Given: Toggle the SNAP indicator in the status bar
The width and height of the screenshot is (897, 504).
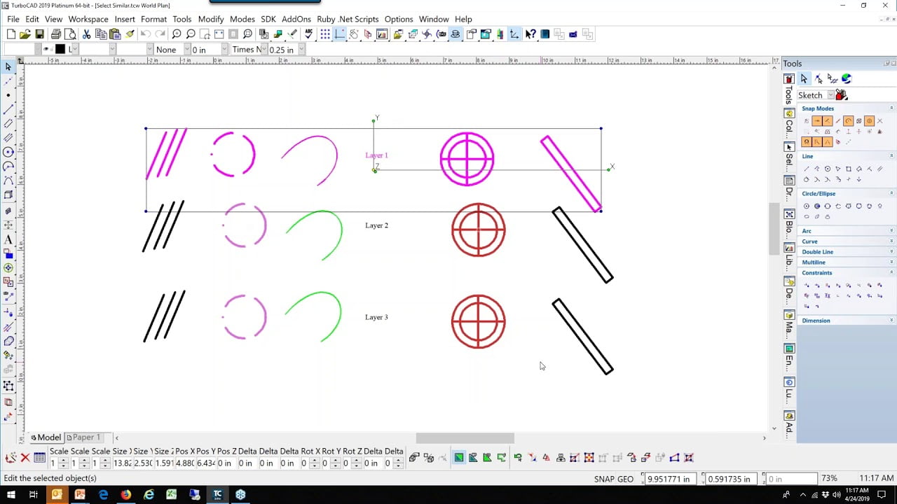Looking at the screenshot, I should [x=604, y=479].
